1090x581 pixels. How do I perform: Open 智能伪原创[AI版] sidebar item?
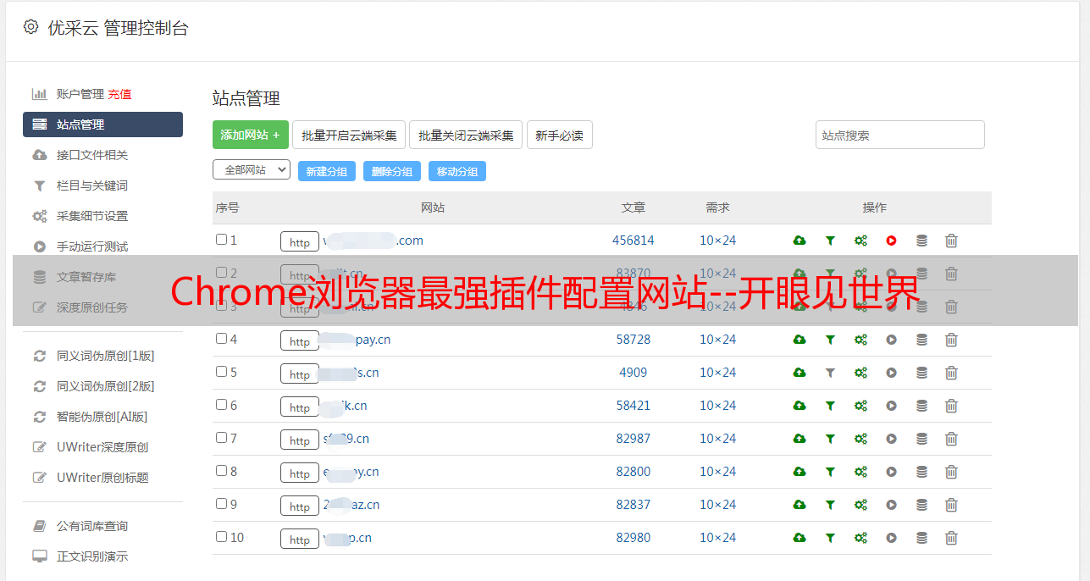tap(102, 417)
